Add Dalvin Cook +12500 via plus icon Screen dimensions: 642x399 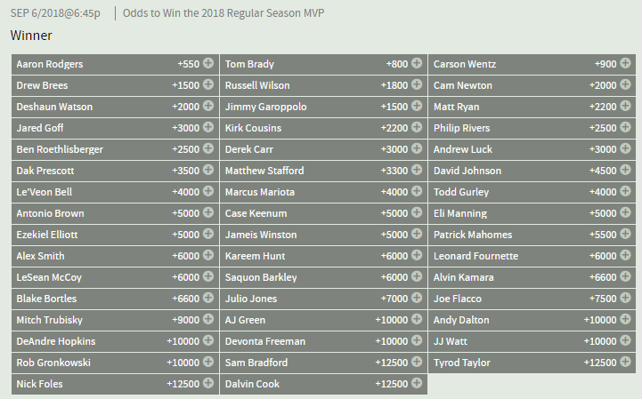click(x=417, y=384)
